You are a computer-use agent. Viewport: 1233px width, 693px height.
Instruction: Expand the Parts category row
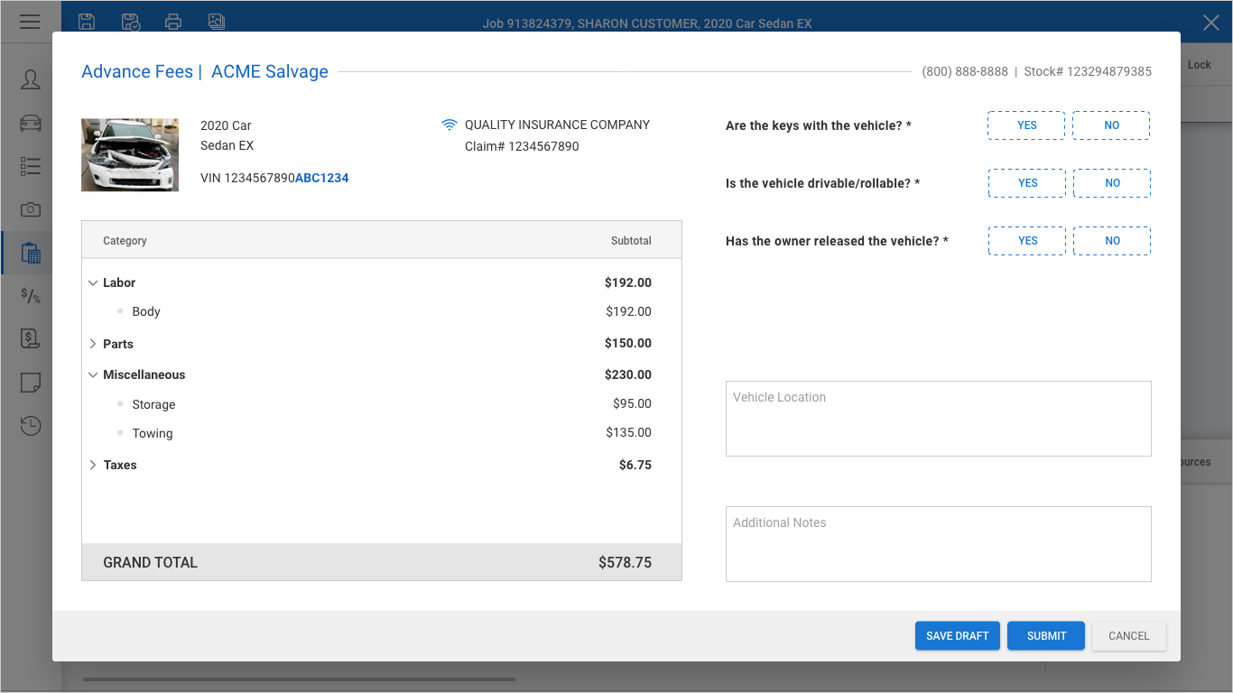[93, 344]
